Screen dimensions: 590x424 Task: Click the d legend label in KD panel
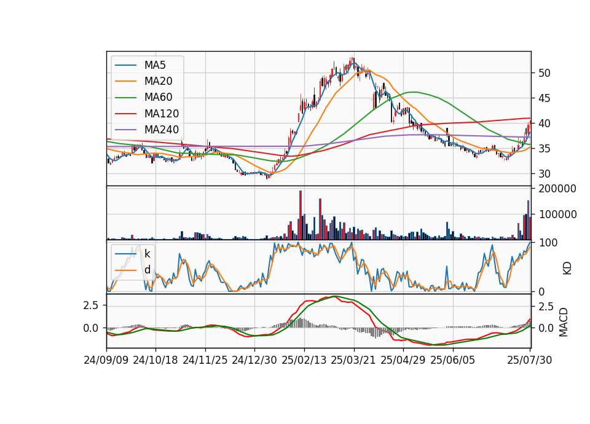coord(147,270)
